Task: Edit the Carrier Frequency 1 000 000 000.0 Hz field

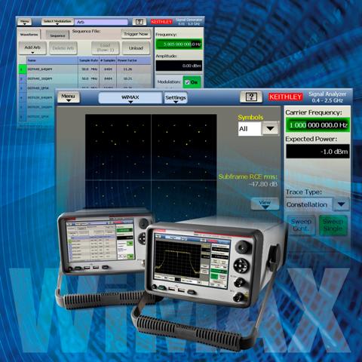Action: (x=318, y=125)
